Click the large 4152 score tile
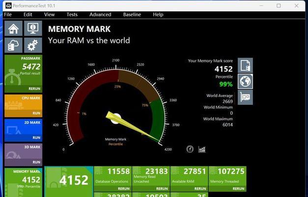This screenshot has width=308, height=197. tap(69, 182)
